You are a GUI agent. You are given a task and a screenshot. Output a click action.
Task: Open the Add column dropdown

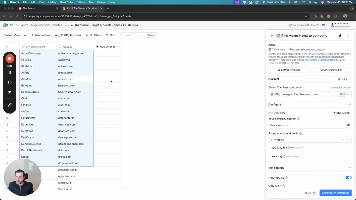tap(107, 46)
